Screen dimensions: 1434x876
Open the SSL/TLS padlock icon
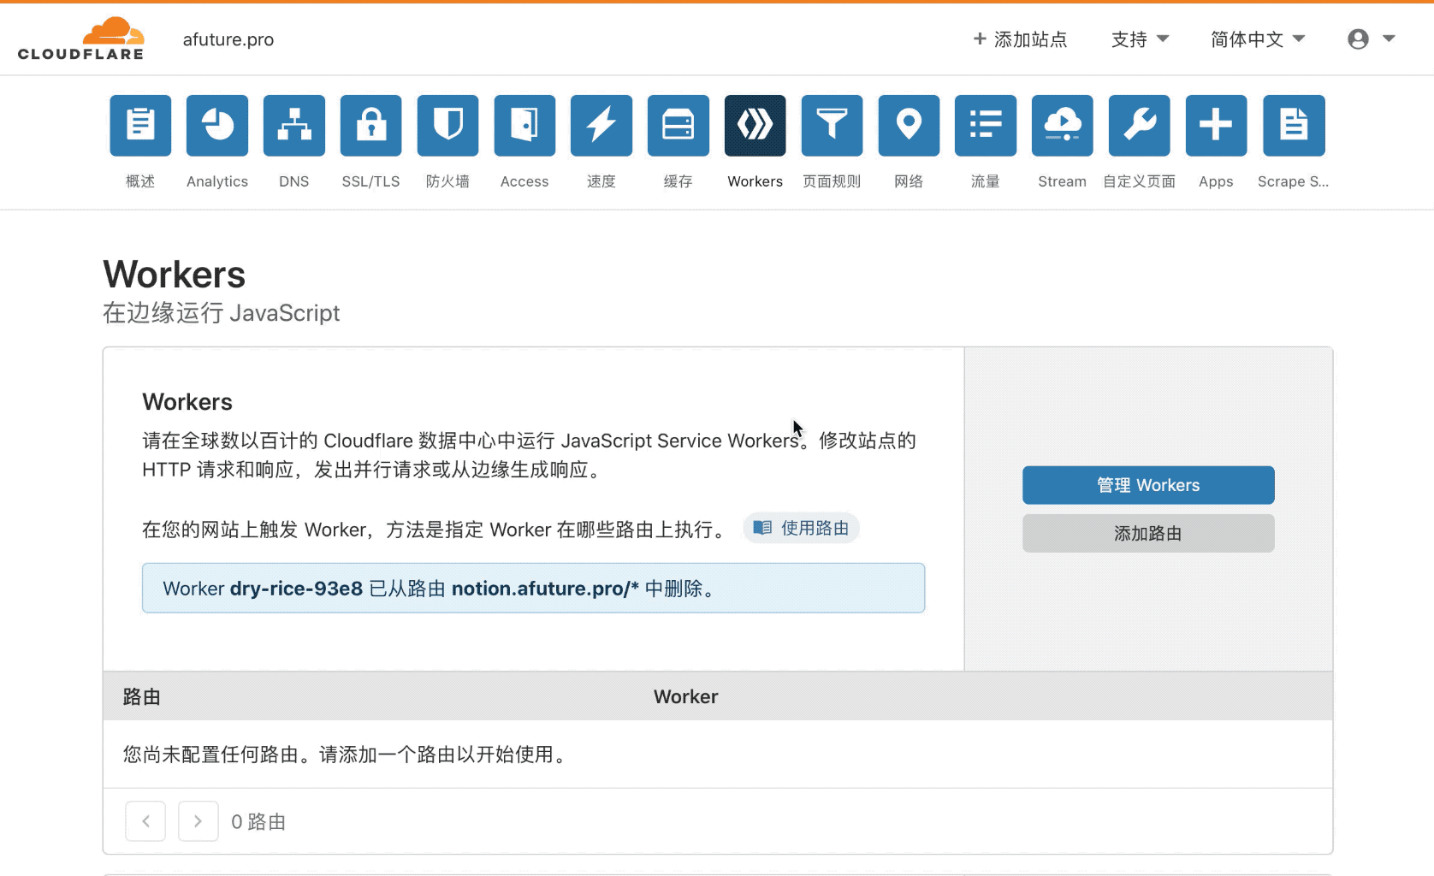370,126
